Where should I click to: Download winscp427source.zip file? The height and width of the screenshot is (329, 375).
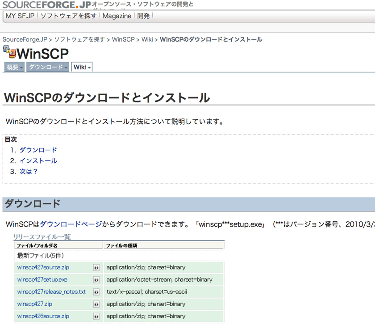[x=43, y=267]
